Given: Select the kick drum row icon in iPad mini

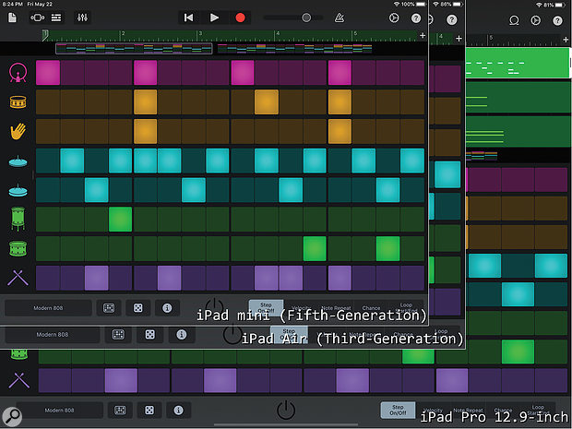Looking at the screenshot, I should pos(18,73).
